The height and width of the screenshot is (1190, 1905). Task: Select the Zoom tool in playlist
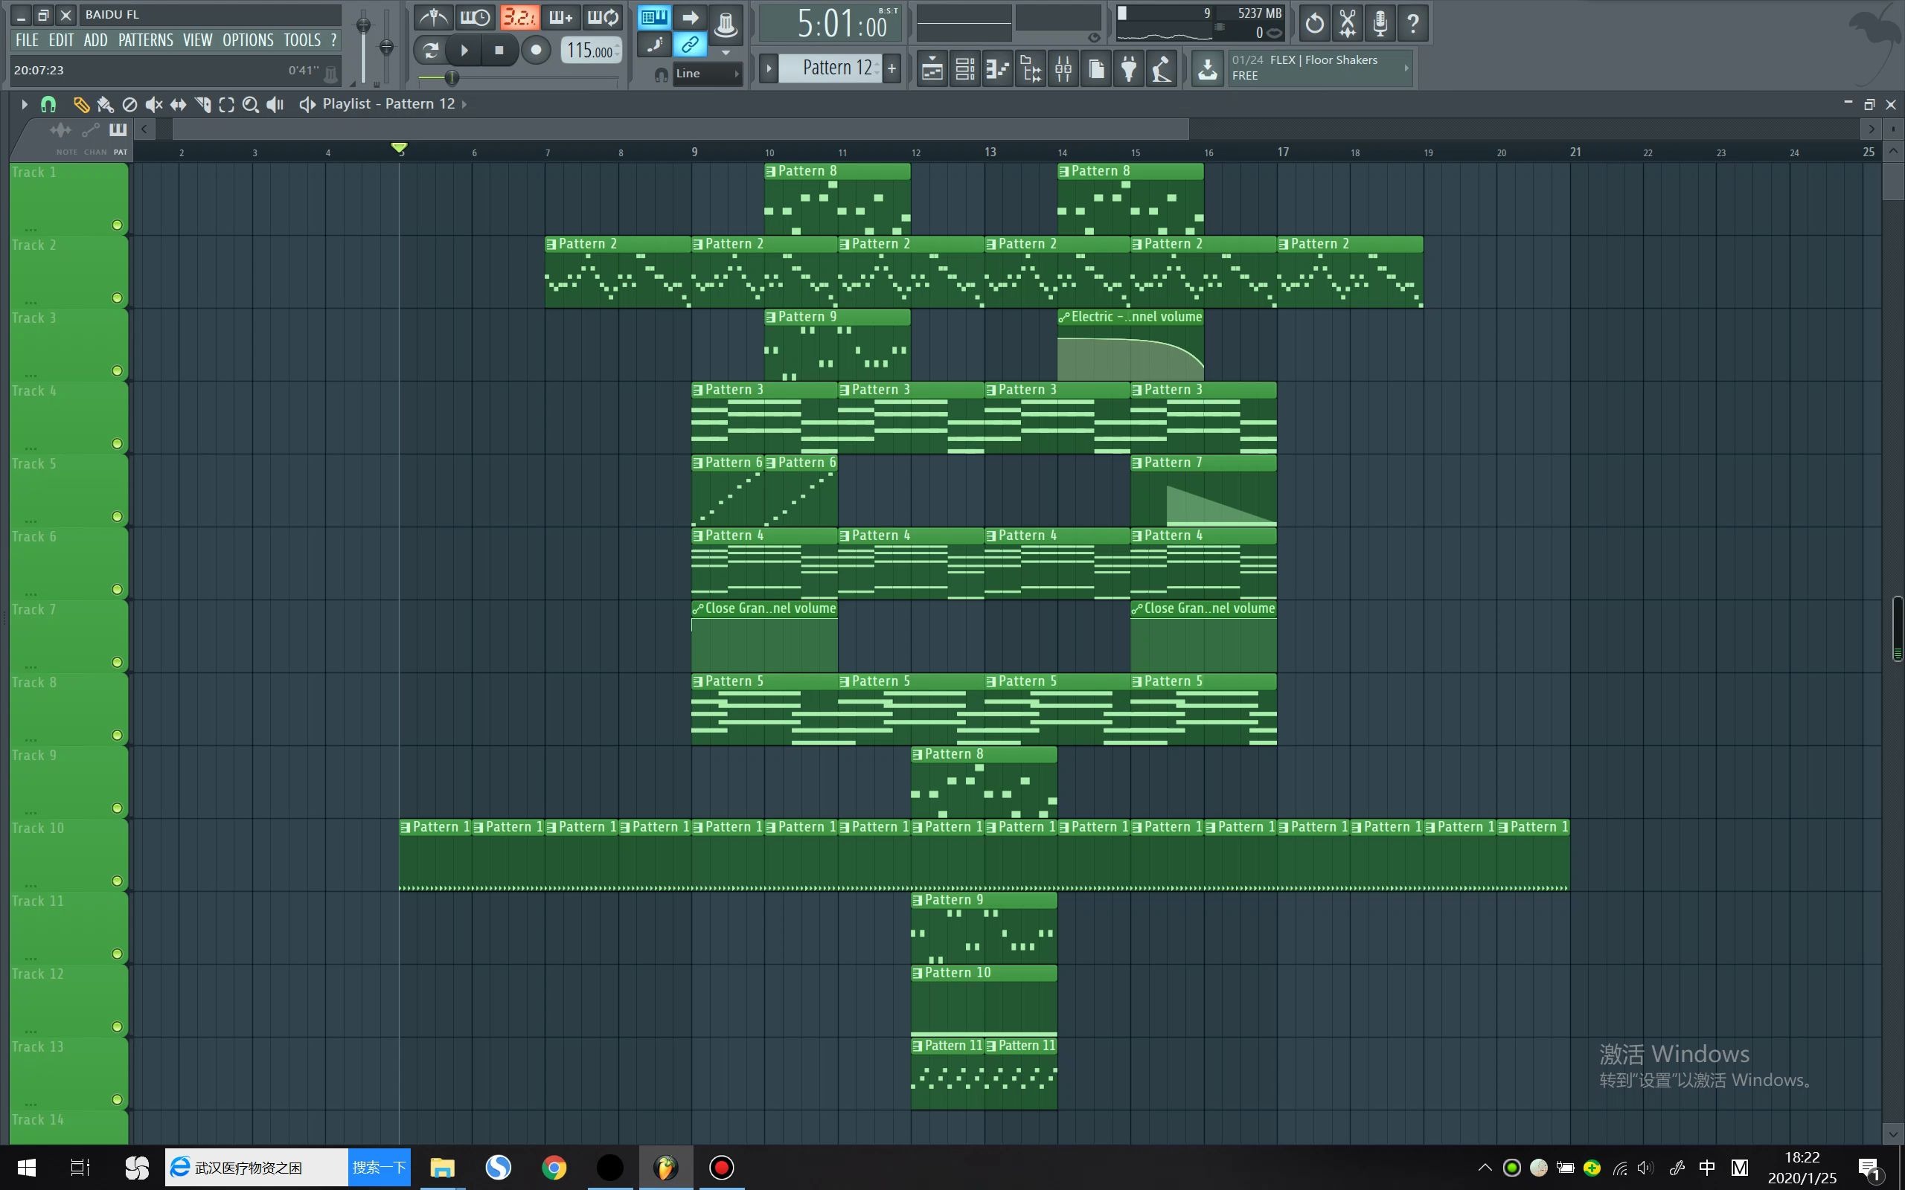coord(250,104)
